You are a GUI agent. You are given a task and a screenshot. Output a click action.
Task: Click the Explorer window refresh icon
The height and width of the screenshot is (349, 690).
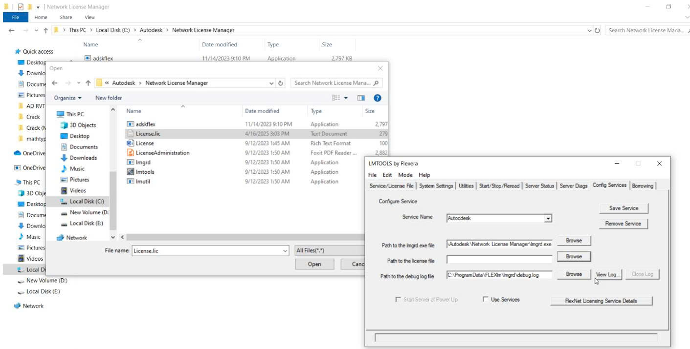(x=597, y=30)
